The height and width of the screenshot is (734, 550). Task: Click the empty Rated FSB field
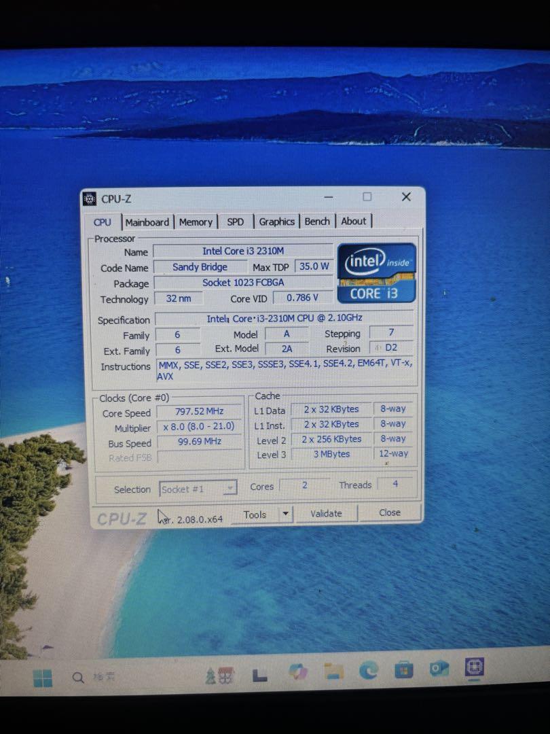pos(200,457)
